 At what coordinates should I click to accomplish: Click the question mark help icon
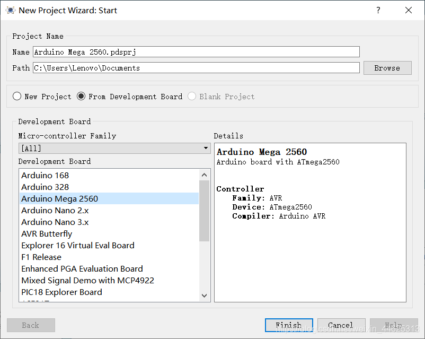tap(378, 10)
